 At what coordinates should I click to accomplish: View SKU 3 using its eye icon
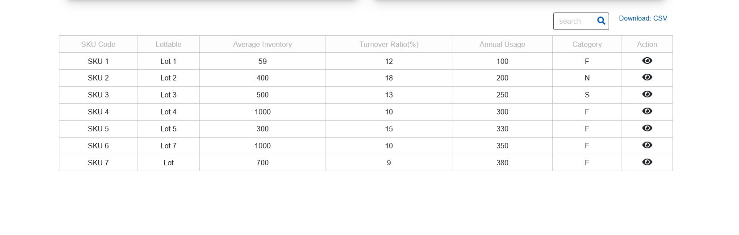[647, 94]
